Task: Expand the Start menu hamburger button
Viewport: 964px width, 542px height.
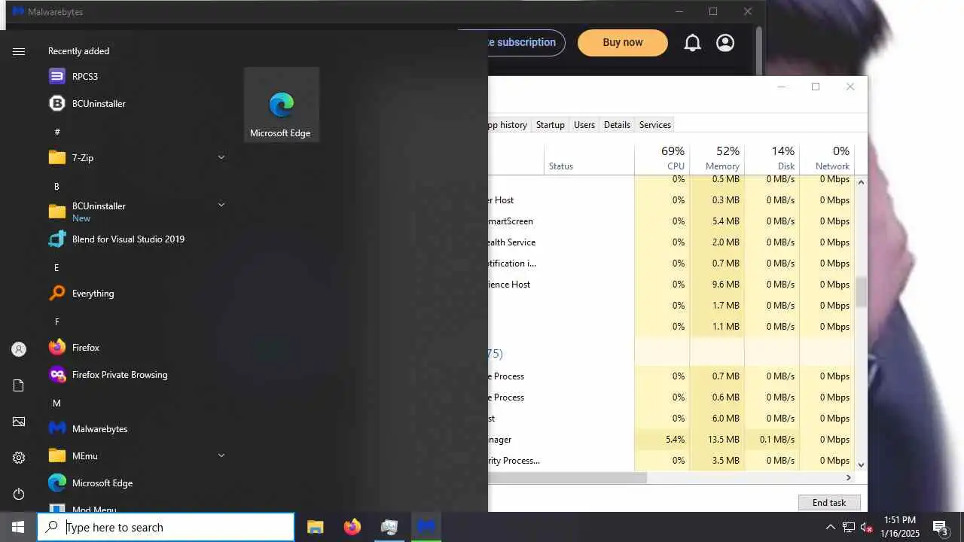Action: point(19,51)
